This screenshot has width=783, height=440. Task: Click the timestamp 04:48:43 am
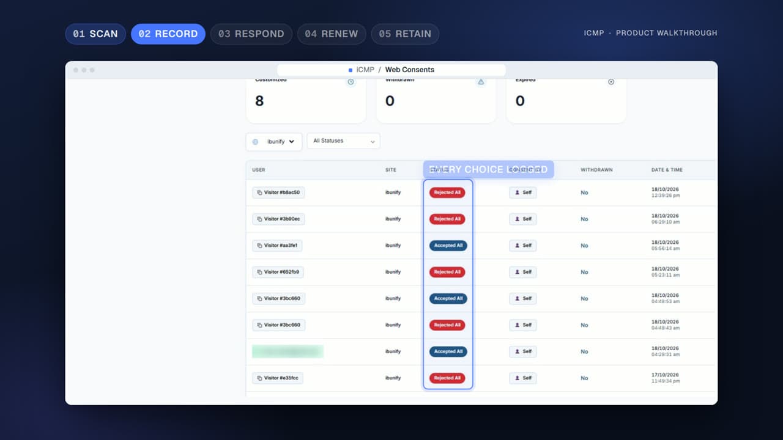(x=666, y=328)
